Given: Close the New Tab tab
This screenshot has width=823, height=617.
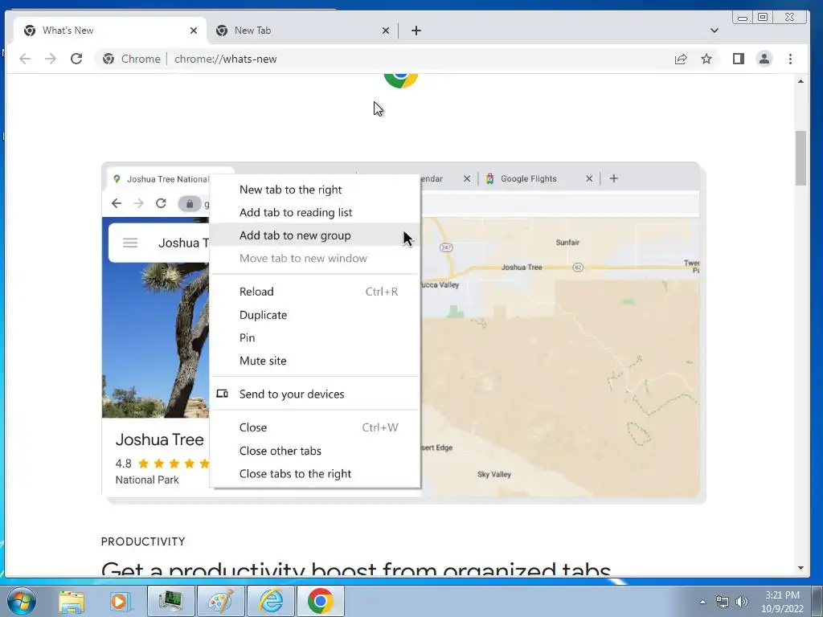Looking at the screenshot, I should coord(385,31).
